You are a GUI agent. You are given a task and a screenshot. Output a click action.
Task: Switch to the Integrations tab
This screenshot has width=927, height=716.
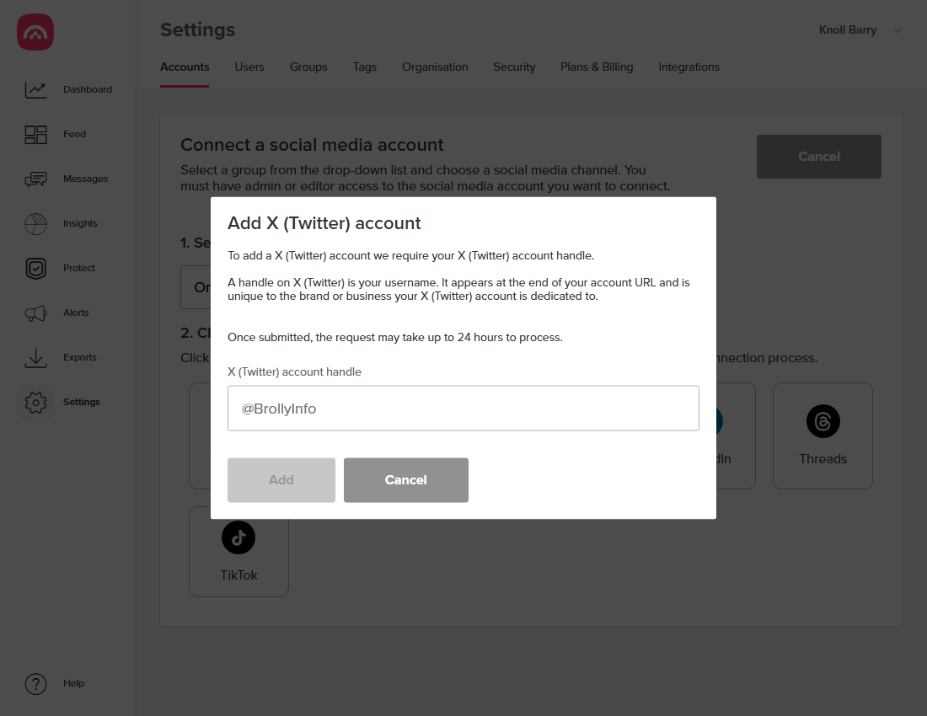point(689,67)
